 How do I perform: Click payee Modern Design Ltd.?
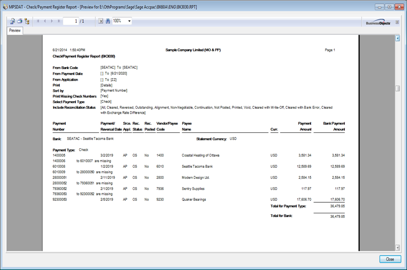tap(195, 177)
